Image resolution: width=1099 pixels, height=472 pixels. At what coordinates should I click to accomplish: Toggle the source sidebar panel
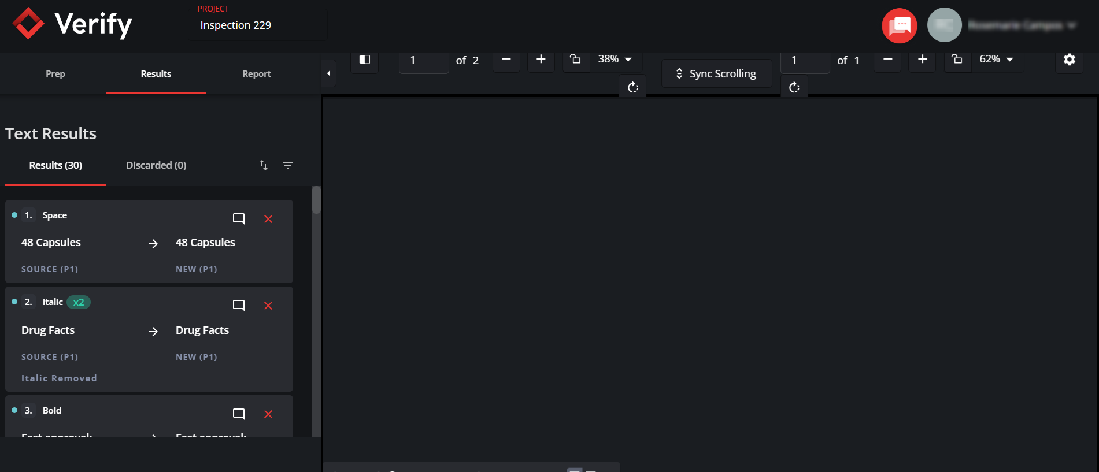coord(364,60)
